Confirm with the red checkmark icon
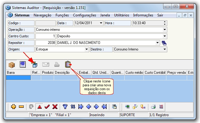This screenshot has height=123, width=200. (47, 107)
